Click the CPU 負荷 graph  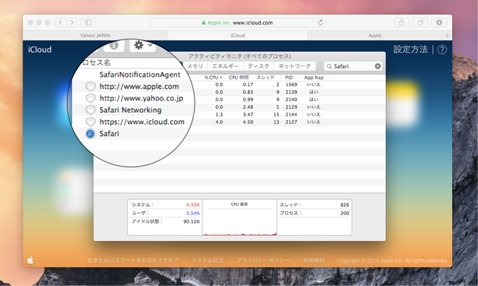(x=239, y=218)
